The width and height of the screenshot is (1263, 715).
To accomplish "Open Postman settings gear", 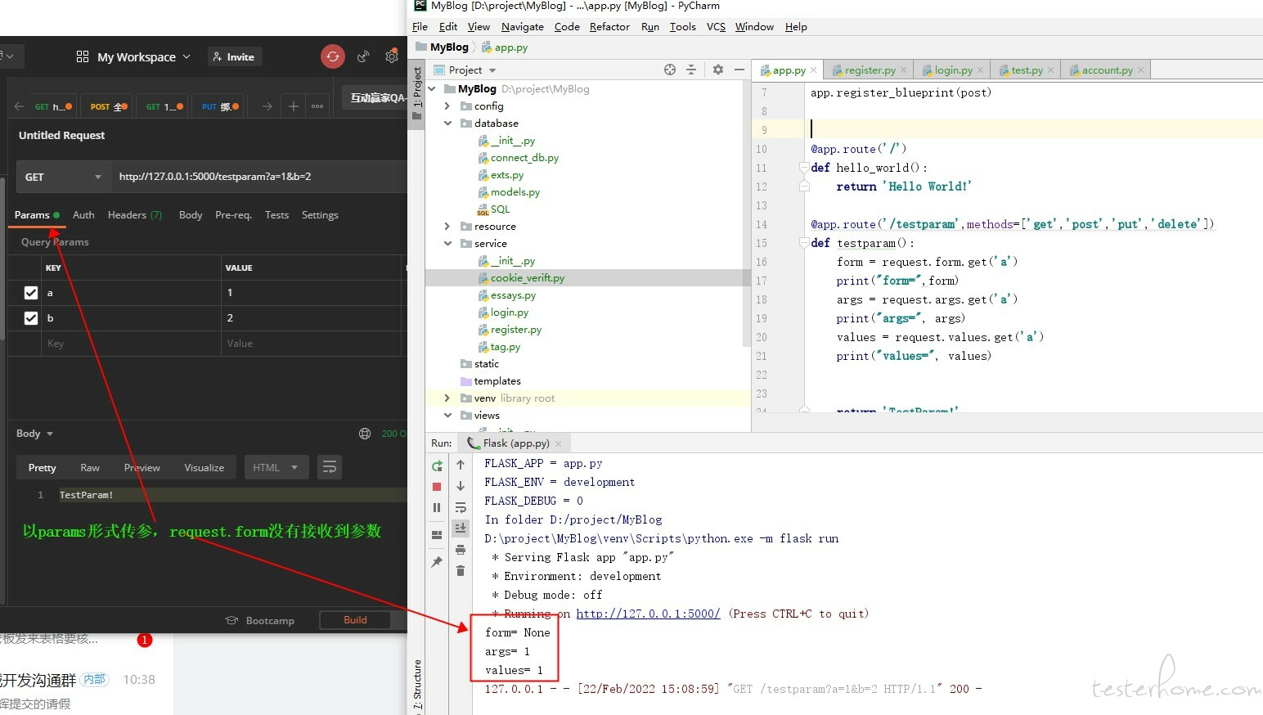I will [x=392, y=56].
